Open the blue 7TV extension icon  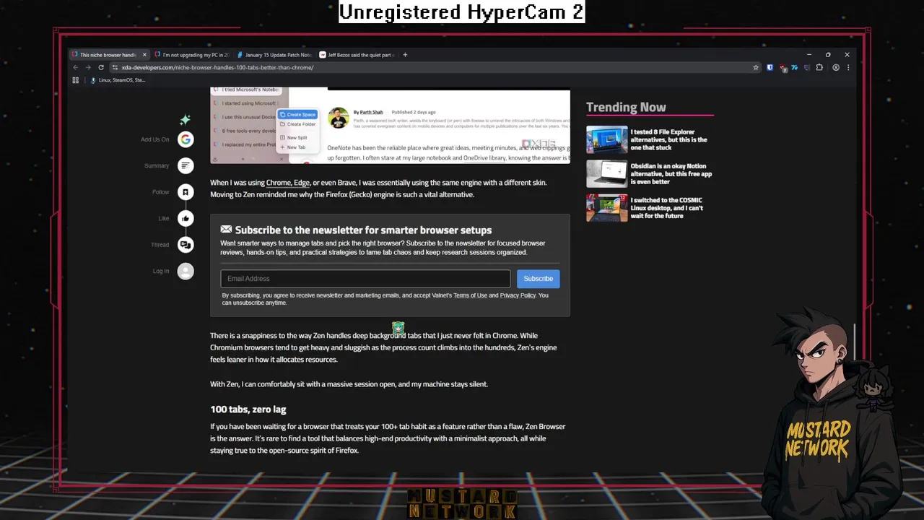[795, 67]
